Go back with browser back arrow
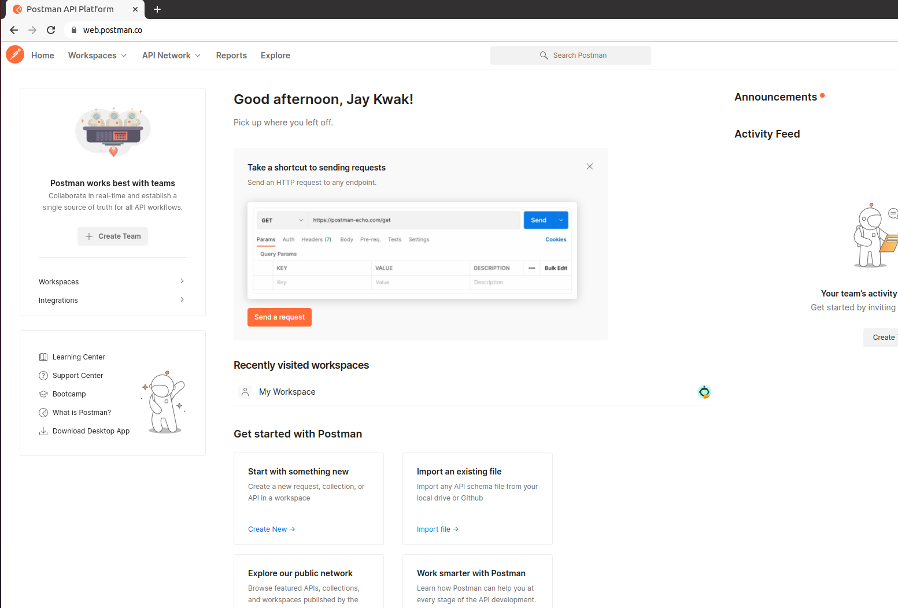This screenshot has width=898, height=608. (x=14, y=30)
